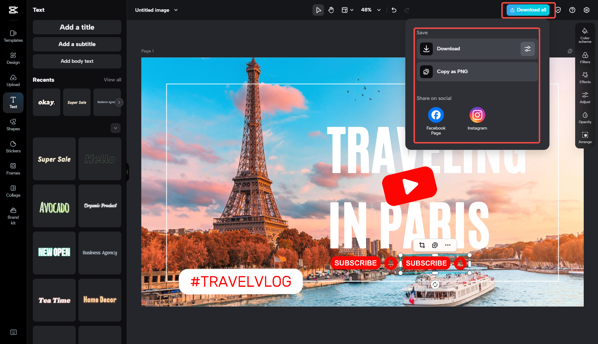The image size is (598, 344).
Task: Choose the Tea Time text preset
Action: [54, 300]
